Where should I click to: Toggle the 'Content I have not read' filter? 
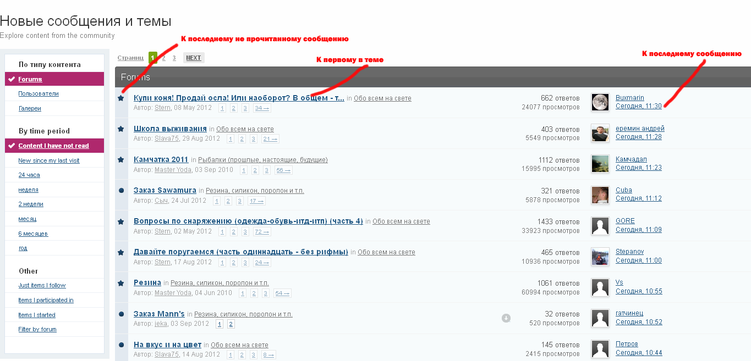pyautogui.click(x=53, y=146)
